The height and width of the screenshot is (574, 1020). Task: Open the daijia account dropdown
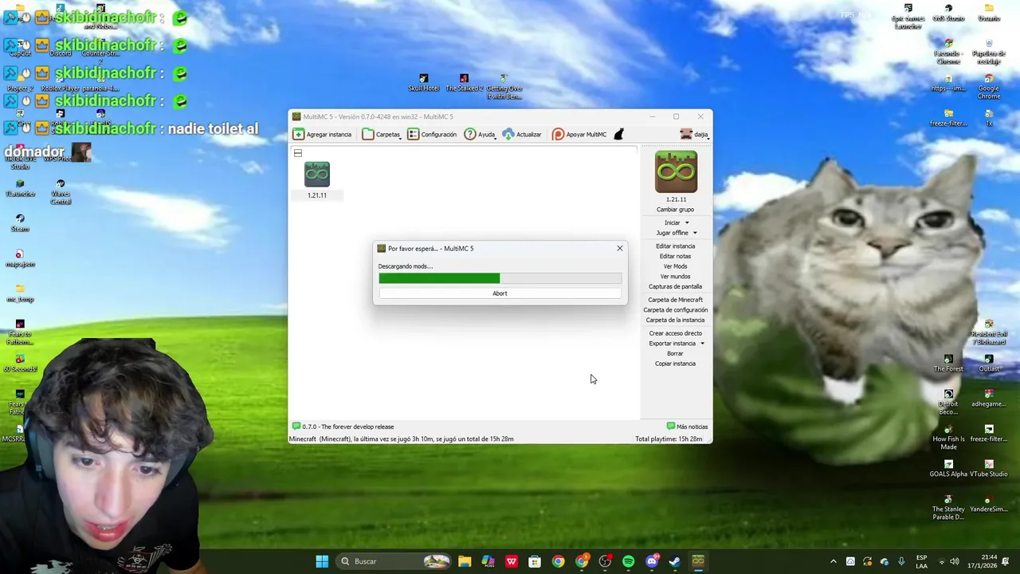(694, 135)
